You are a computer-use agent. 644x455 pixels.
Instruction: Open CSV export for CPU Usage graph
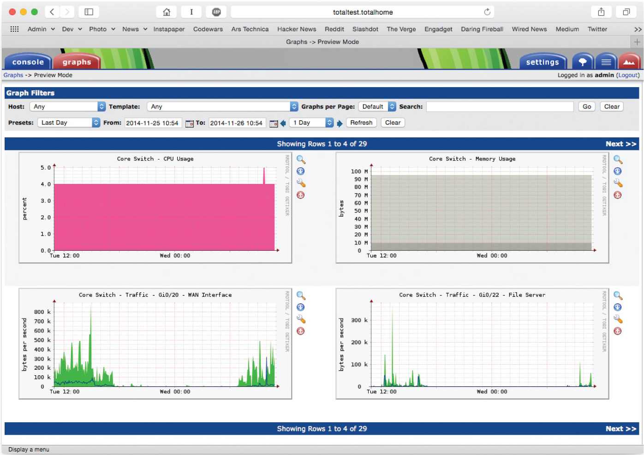pos(300,171)
